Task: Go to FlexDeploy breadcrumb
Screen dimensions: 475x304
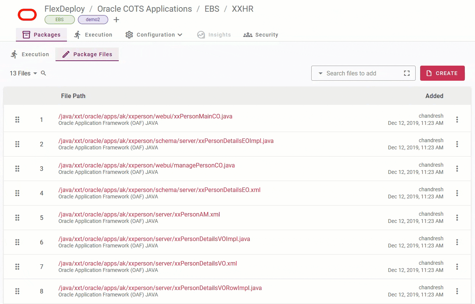Action: (65, 9)
